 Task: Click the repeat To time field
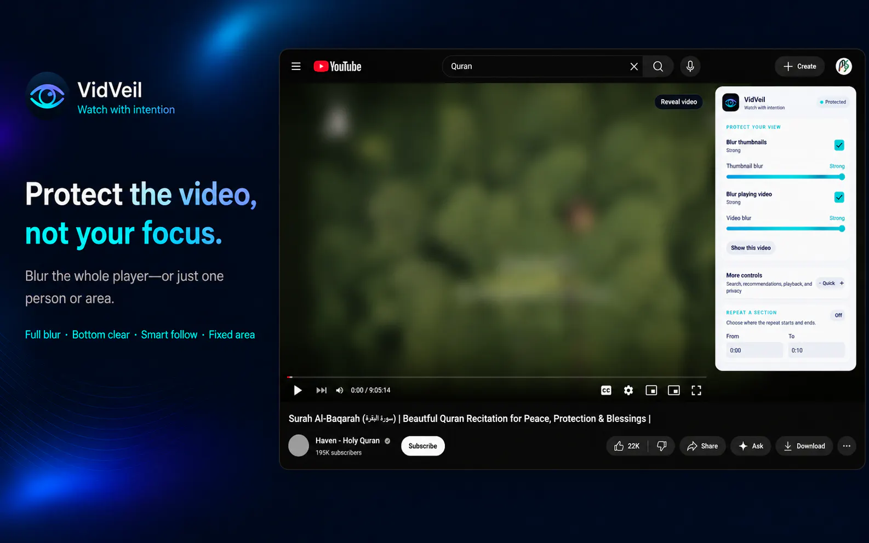pyautogui.click(x=816, y=350)
